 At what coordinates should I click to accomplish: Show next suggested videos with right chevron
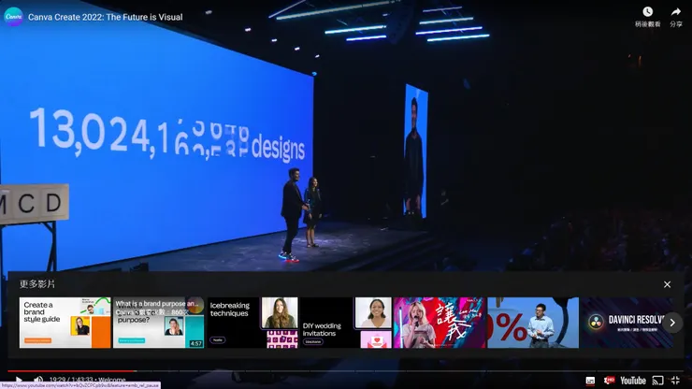point(672,323)
